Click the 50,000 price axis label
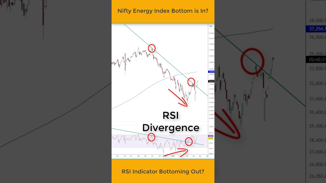The height and width of the screenshot is (183, 326). pos(212,33)
